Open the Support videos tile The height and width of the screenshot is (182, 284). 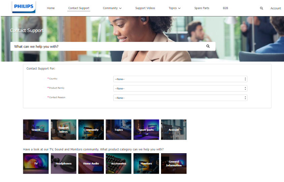[x=64, y=130]
